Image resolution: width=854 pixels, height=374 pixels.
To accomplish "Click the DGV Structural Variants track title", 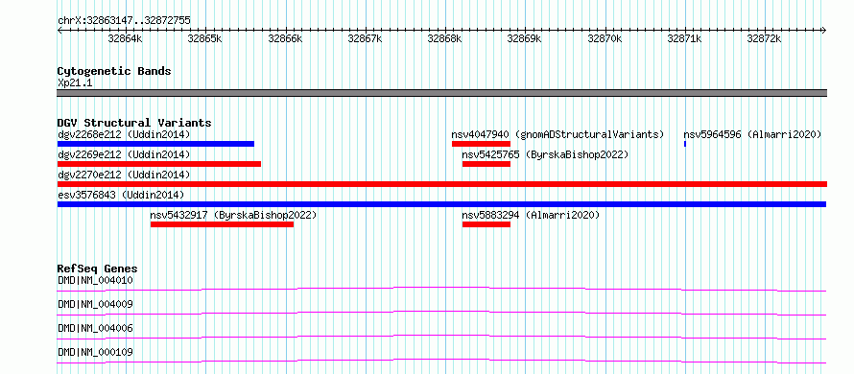I will [134, 123].
